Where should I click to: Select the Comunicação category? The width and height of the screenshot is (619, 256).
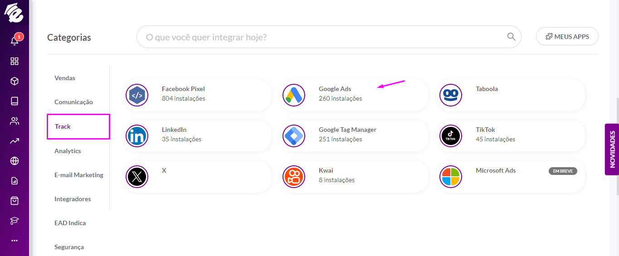(x=73, y=102)
